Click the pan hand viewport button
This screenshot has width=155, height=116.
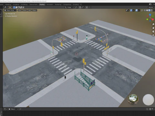pos(153,28)
